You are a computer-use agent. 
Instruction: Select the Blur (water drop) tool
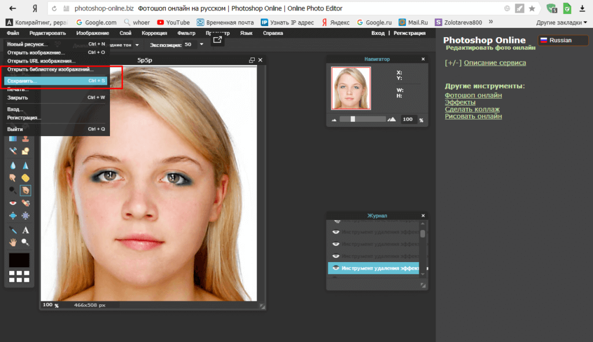click(13, 165)
